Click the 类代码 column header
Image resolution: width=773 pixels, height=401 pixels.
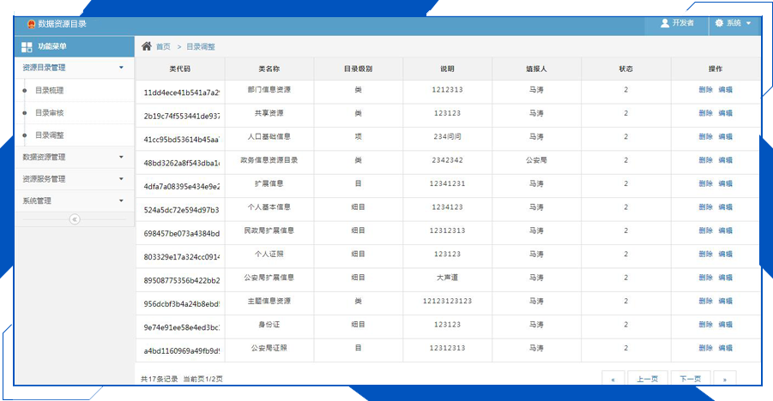pos(180,69)
